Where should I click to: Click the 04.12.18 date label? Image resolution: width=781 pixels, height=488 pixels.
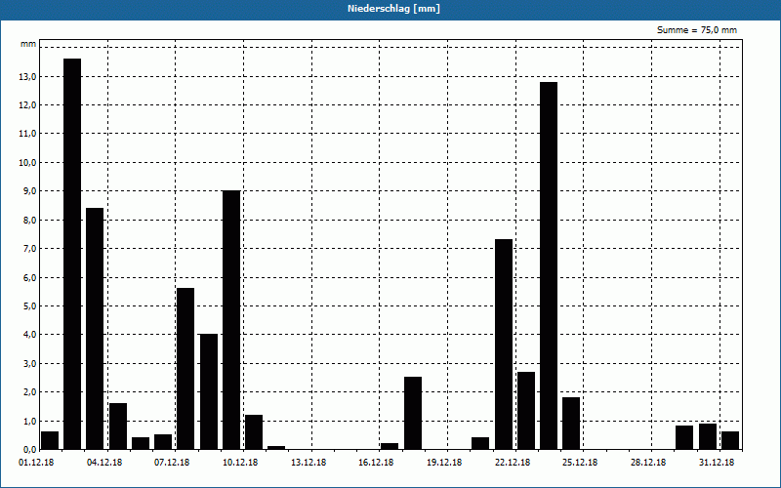(x=104, y=463)
